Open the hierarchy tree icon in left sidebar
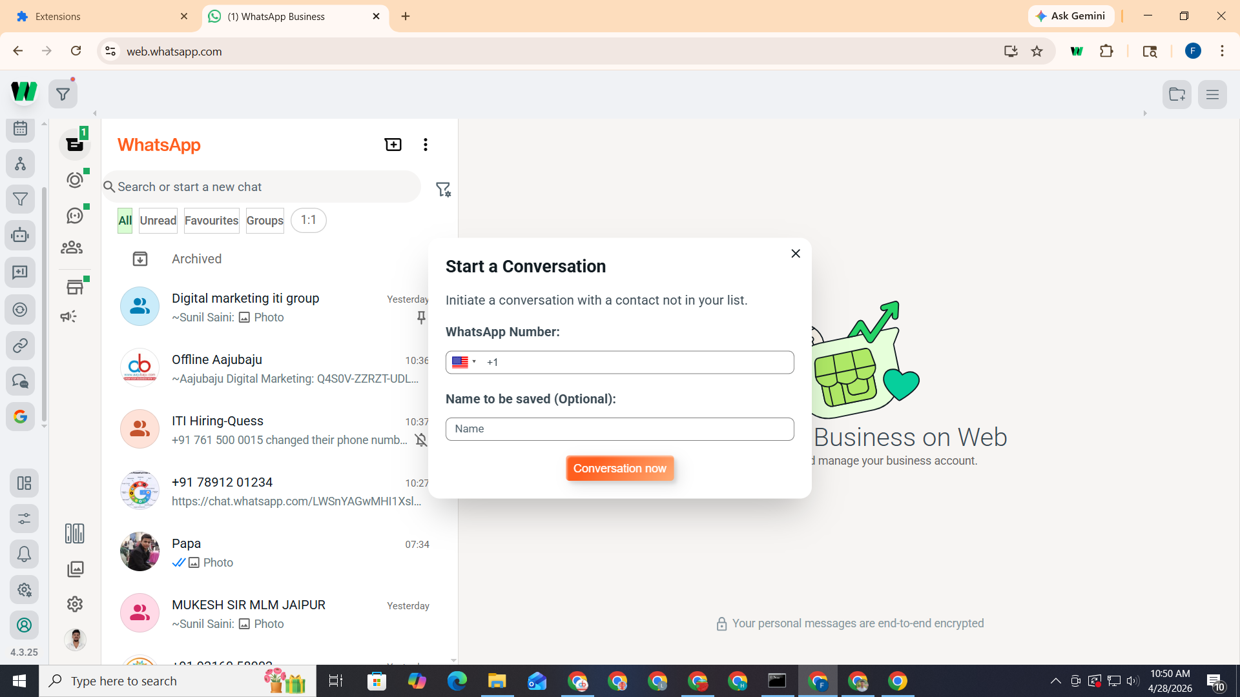The image size is (1240, 697). pyautogui.click(x=21, y=164)
